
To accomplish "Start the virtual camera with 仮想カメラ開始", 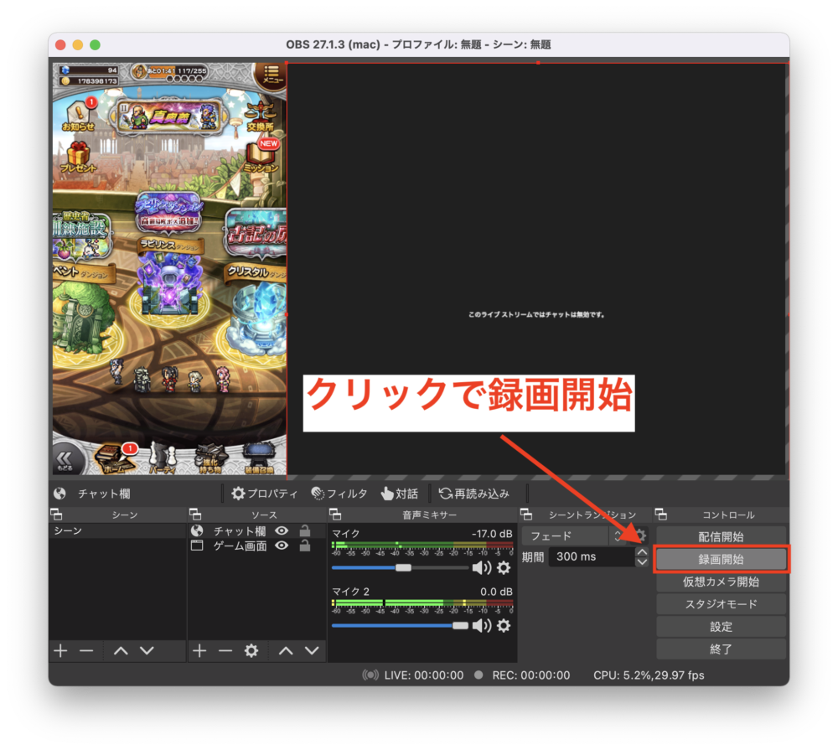I will point(721,582).
